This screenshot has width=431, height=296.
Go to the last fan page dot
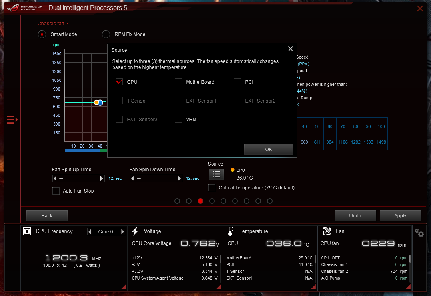click(270, 201)
